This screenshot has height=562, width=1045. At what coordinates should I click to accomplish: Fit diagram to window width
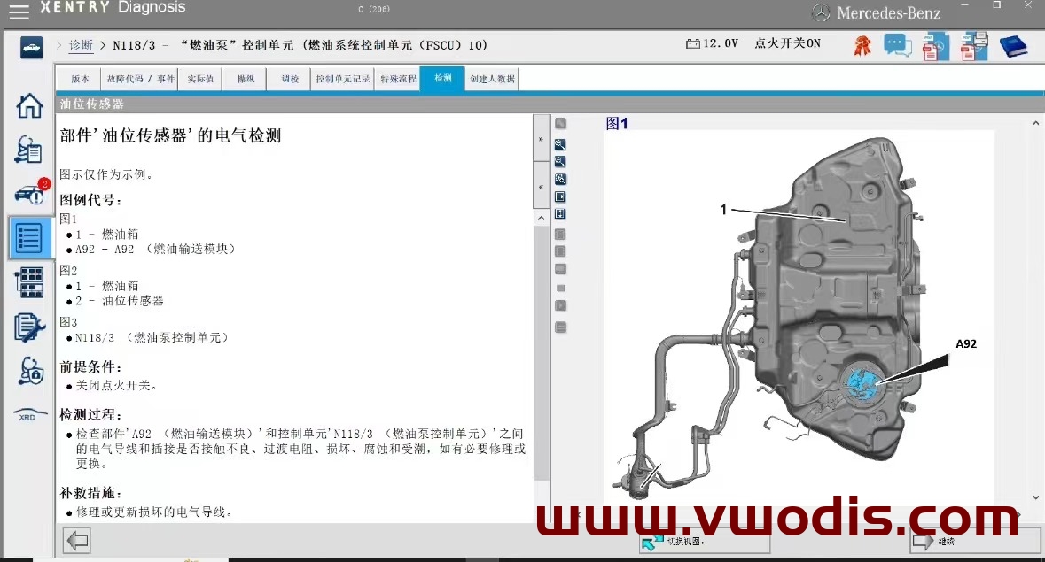pos(560,196)
